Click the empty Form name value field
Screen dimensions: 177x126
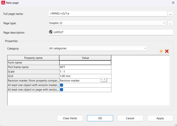pos(85,63)
